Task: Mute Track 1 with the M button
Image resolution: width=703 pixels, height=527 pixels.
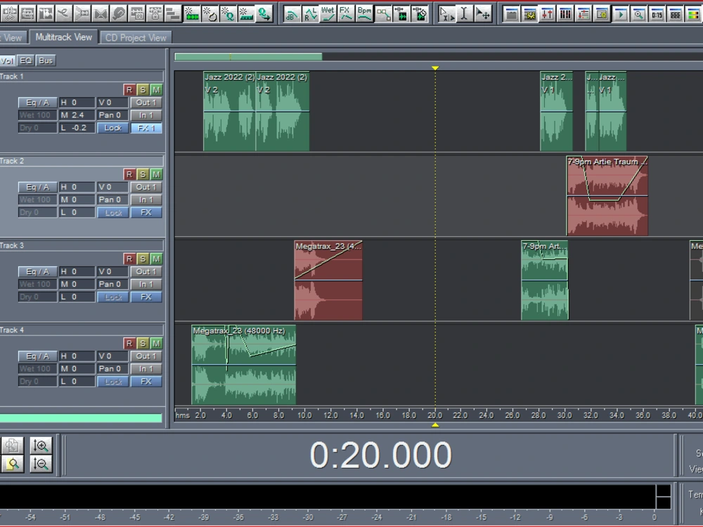Action: [156, 90]
